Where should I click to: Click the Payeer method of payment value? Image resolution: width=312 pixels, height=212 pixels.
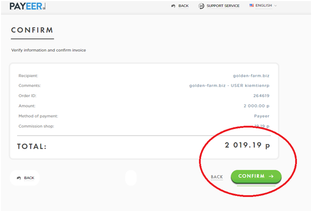261,116
